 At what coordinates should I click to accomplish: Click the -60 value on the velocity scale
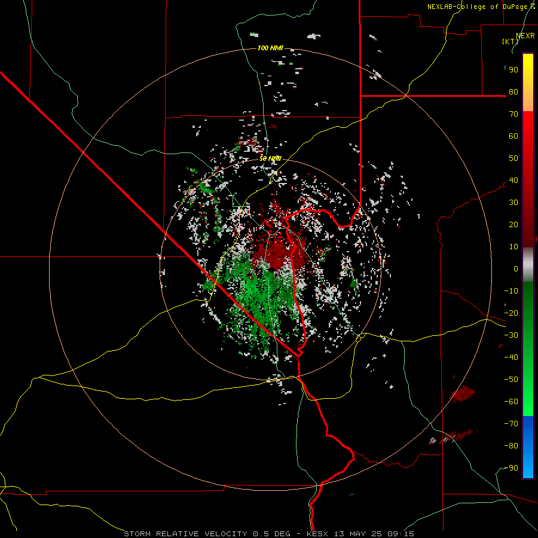click(511, 402)
